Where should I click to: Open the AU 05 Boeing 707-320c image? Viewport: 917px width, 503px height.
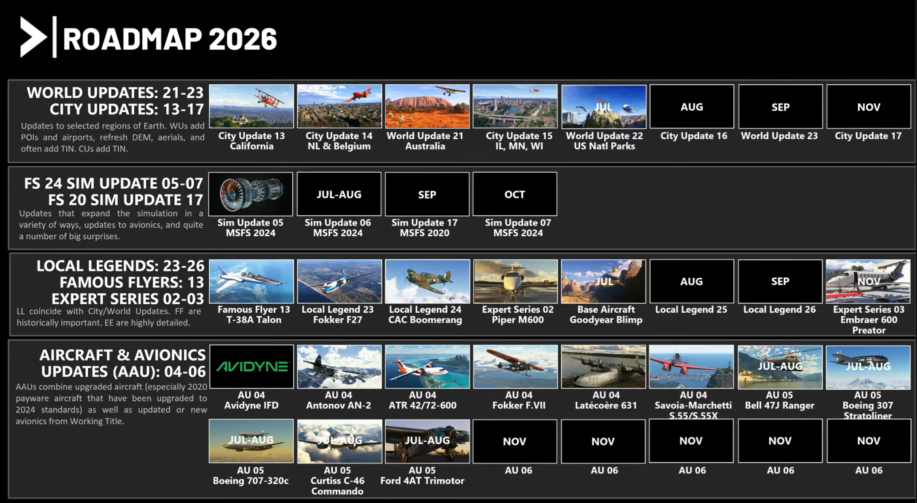[x=251, y=441]
